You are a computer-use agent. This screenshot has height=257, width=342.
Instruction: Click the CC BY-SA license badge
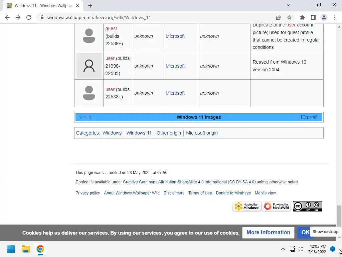pyautogui.click(x=307, y=206)
